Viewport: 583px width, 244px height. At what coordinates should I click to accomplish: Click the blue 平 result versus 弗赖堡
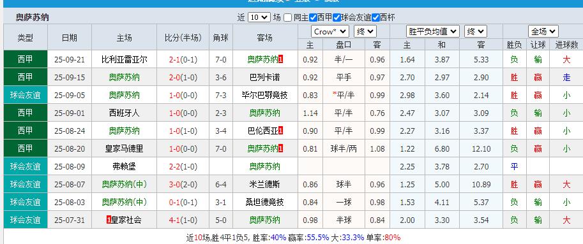click(514, 166)
